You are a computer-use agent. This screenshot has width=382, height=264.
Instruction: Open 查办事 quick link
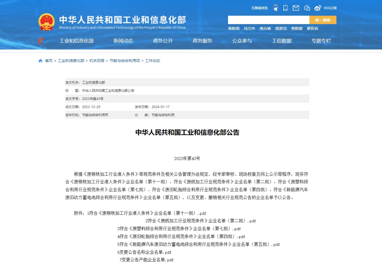tap(265, 29)
